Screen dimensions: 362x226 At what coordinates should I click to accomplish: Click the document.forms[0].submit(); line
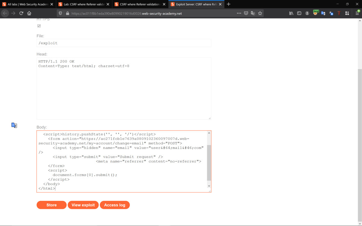85,175
